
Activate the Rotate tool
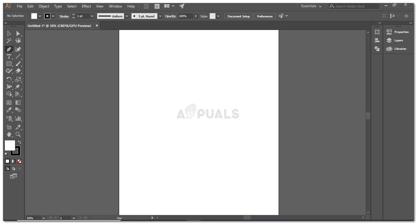tap(9, 79)
